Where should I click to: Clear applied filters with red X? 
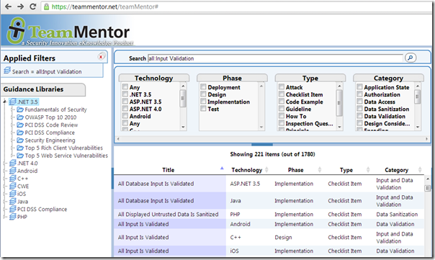[x=102, y=57]
